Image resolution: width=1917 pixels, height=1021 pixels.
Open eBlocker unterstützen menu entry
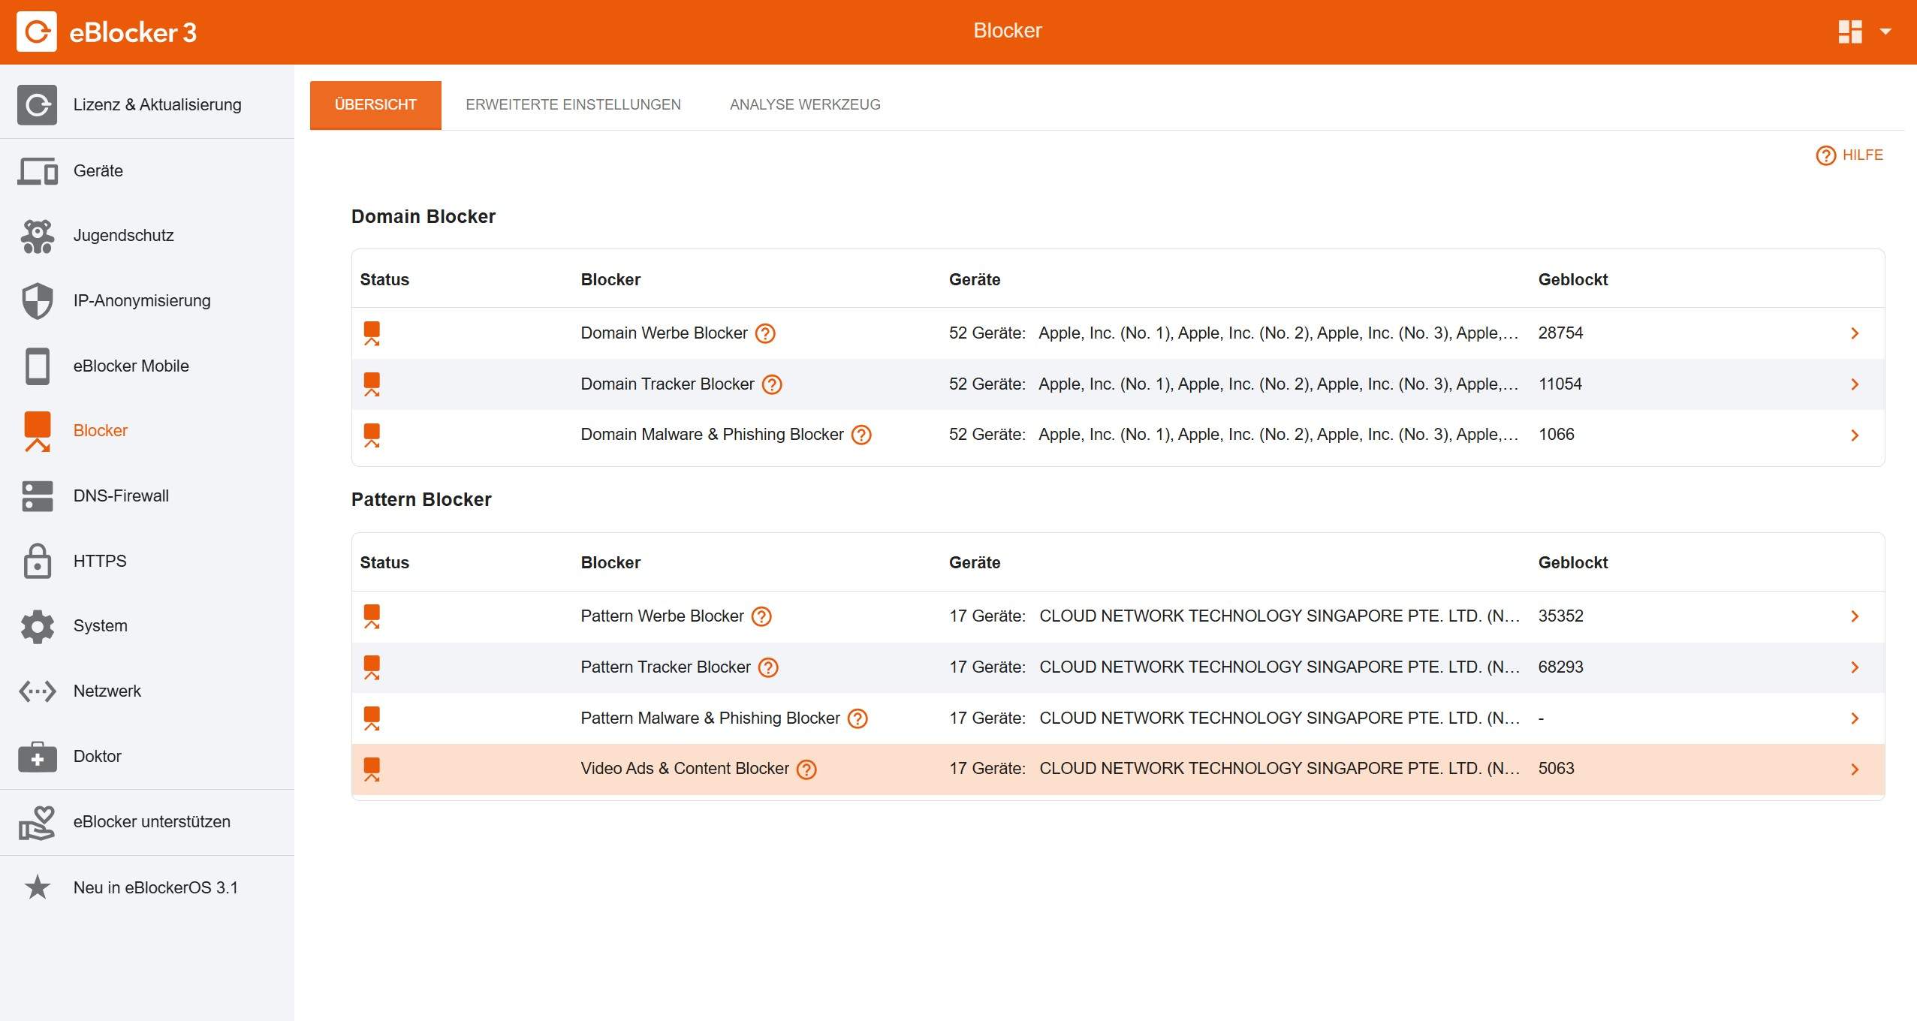pyautogui.click(x=152, y=822)
